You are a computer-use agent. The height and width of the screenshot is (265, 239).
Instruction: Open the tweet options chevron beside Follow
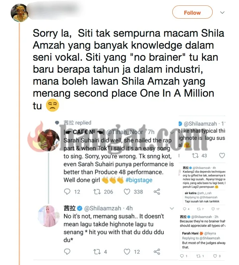(x=222, y=13)
